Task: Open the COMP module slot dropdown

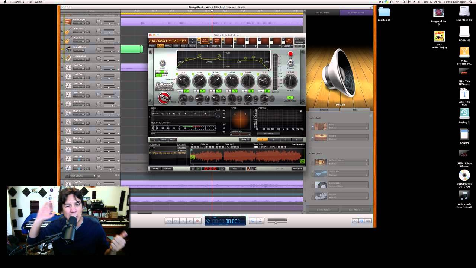Action: [215, 46]
